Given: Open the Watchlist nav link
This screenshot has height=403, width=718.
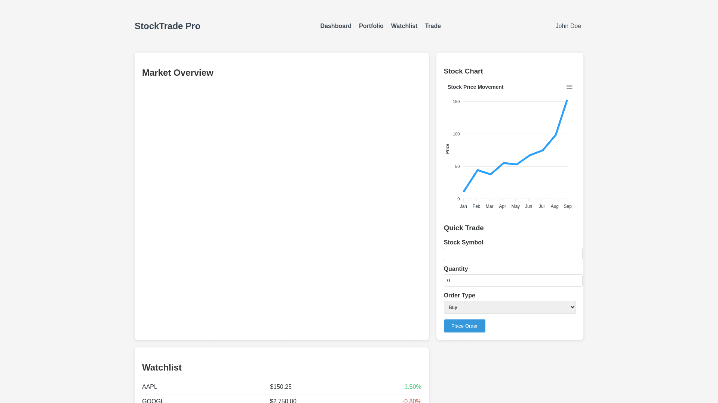Looking at the screenshot, I should (404, 26).
